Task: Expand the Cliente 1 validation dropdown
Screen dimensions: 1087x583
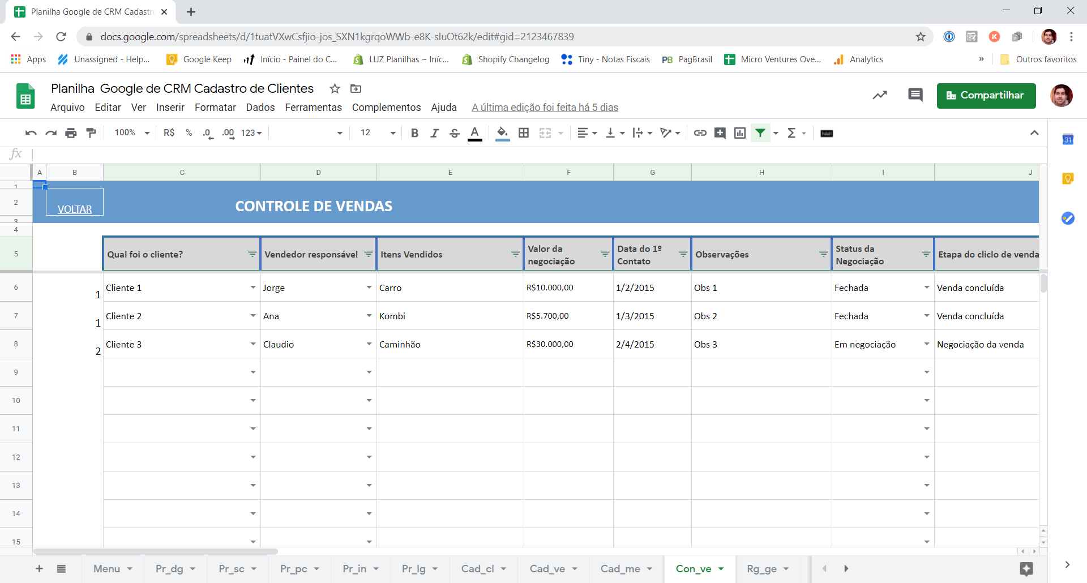Action: [253, 288]
